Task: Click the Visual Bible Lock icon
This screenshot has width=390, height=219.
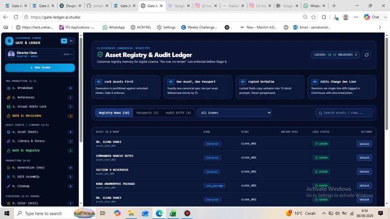Action: (x=8, y=107)
